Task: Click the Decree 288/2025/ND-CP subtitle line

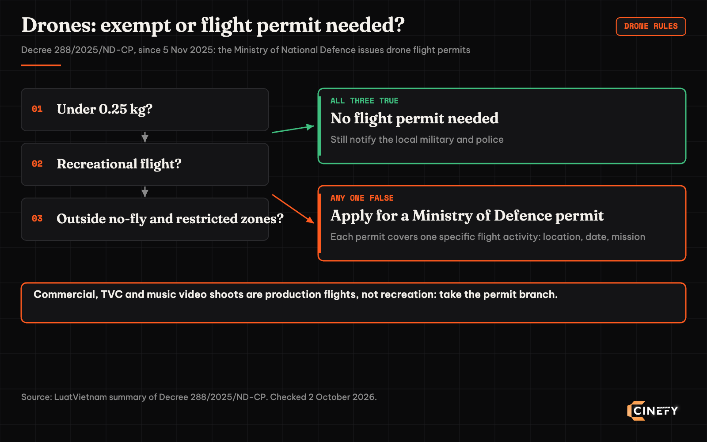Action: 246,50
